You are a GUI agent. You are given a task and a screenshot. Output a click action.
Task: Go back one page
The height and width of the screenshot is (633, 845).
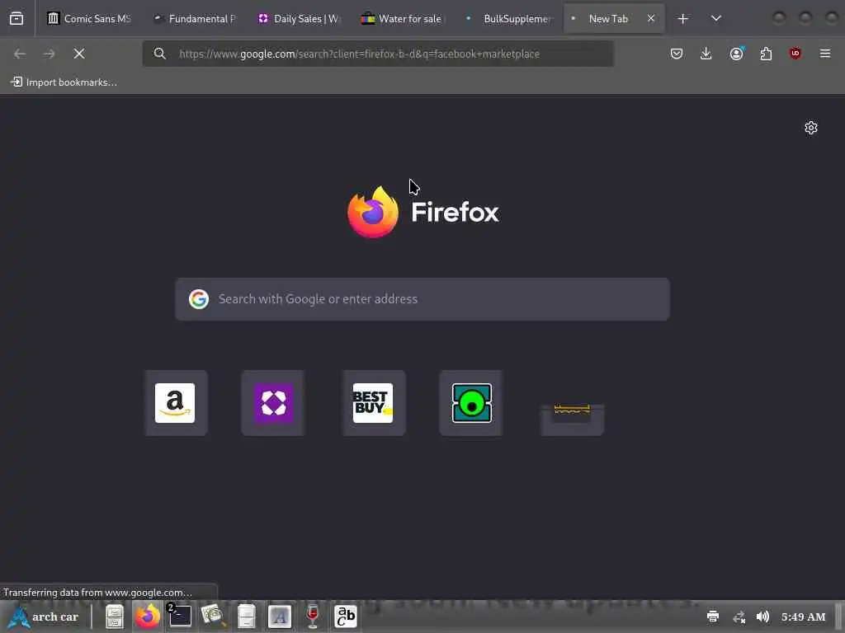point(20,54)
